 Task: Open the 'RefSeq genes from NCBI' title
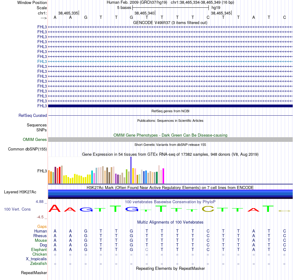click(170, 111)
